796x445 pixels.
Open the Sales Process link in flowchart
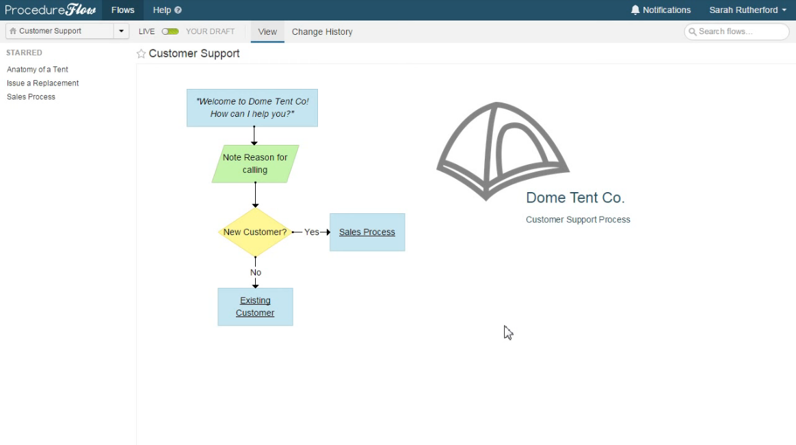pyautogui.click(x=367, y=232)
